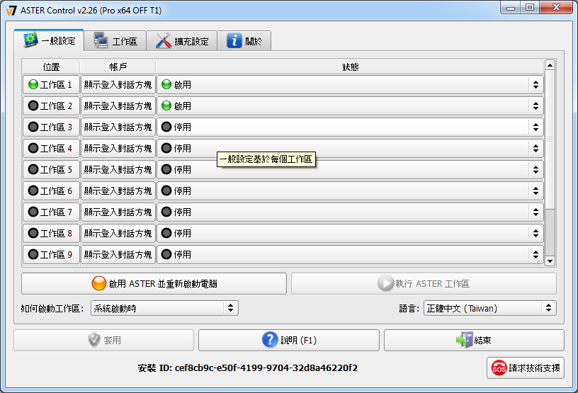578x393 pixels.
Task: Close the ASTER Control window
Action: coord(557,8)
